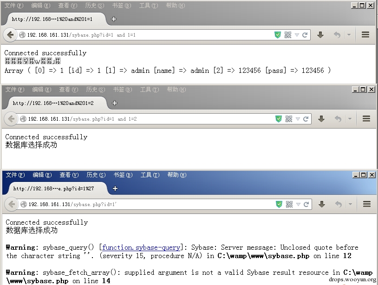
Task: Open 帮助(H) menu in bottom window
Action: point(177,175)
